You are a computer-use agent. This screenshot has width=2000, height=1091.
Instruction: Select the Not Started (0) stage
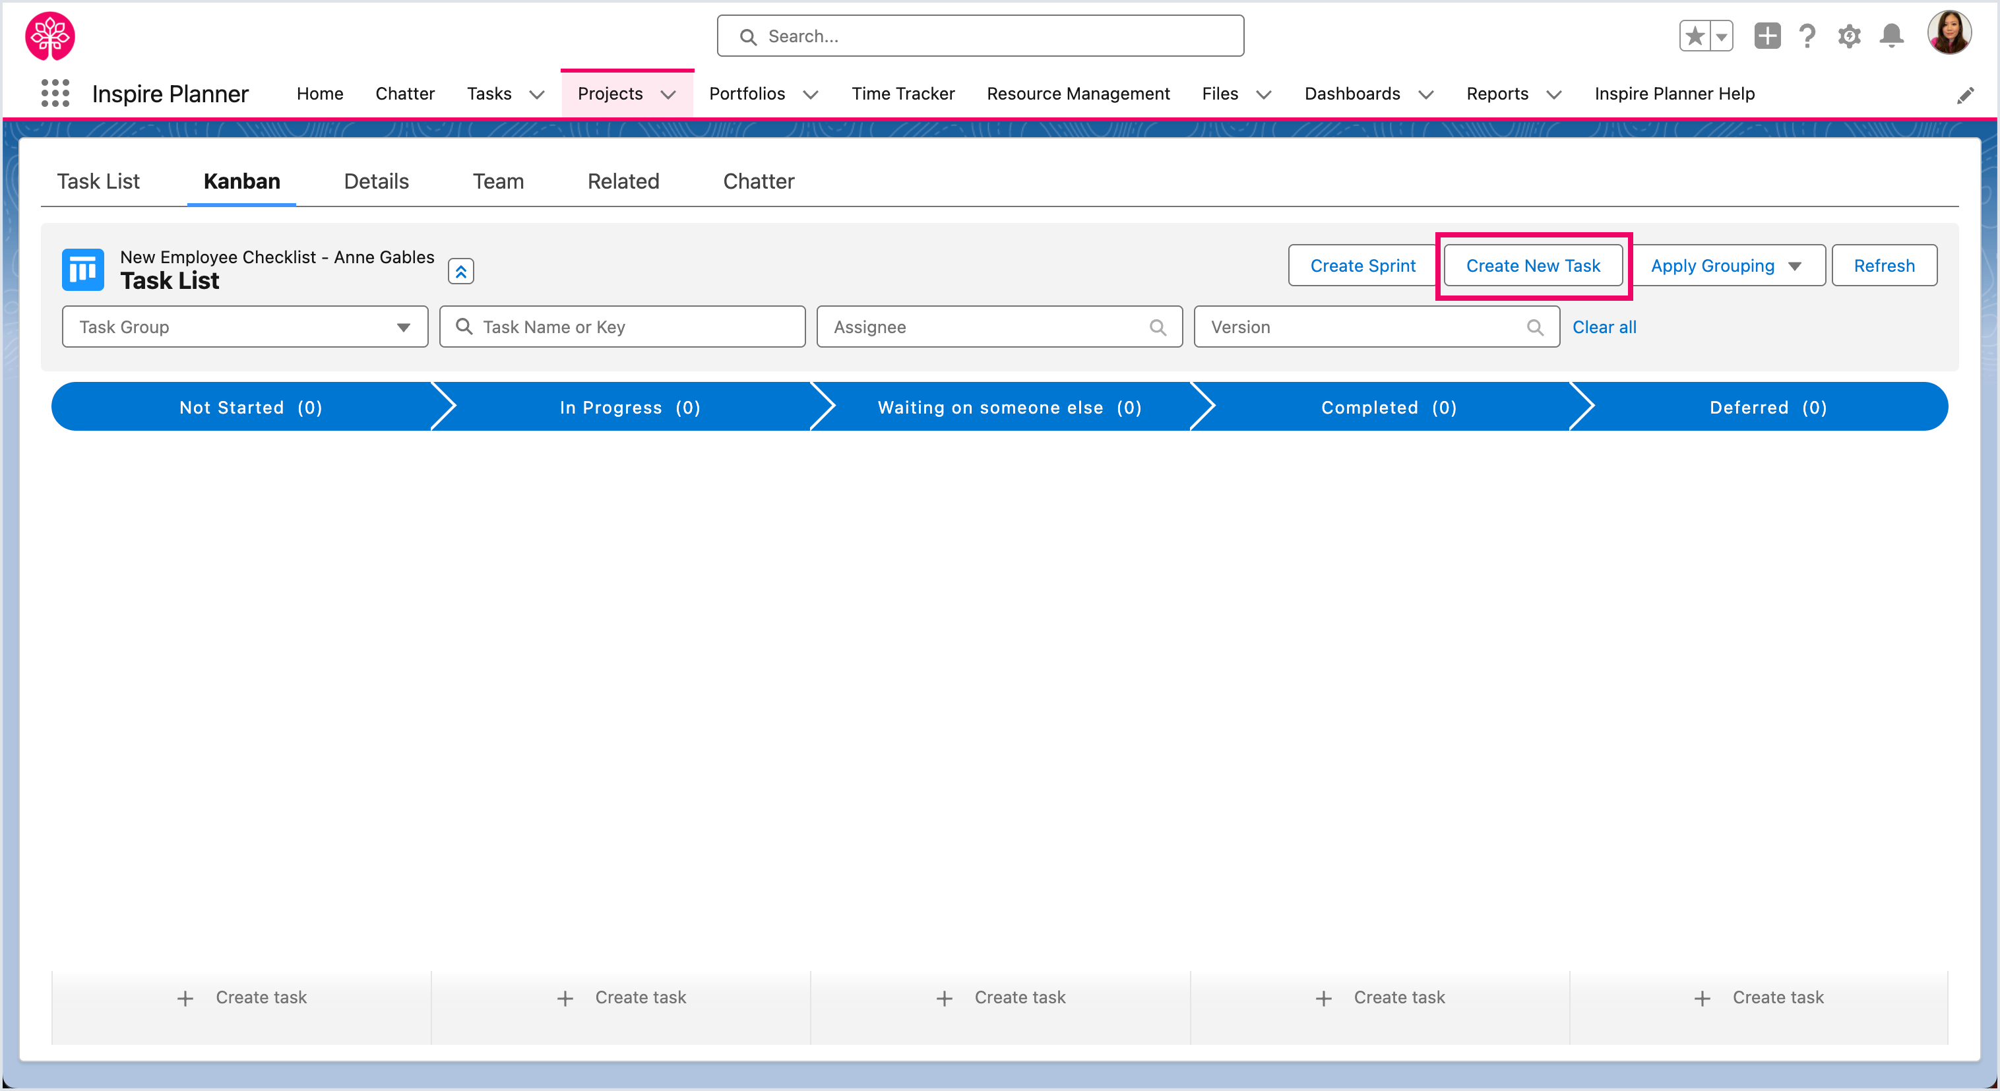coord(251,407)
